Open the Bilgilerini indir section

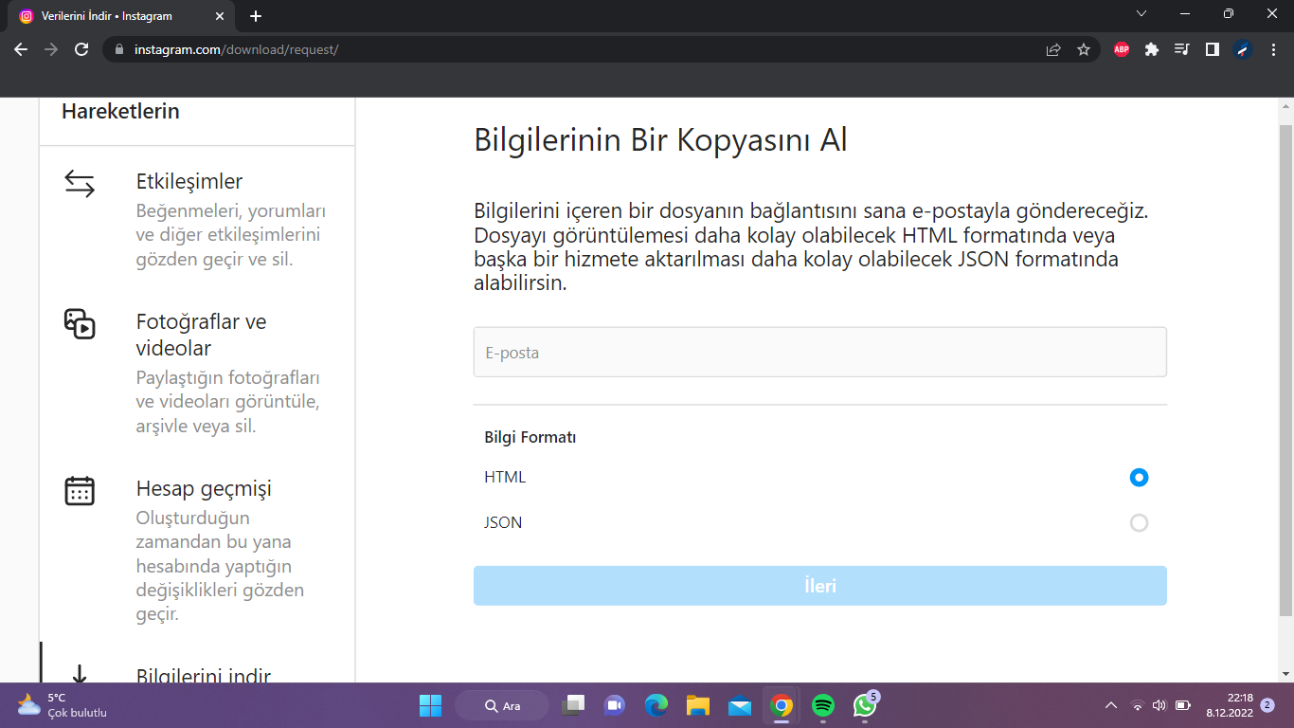197,664
